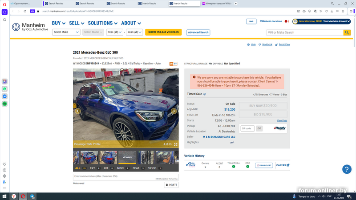Viewport: 356px width, 200px height.
Task: Click the 360 highlights icon
Action: pyautogui.click(x=232, y=142)
